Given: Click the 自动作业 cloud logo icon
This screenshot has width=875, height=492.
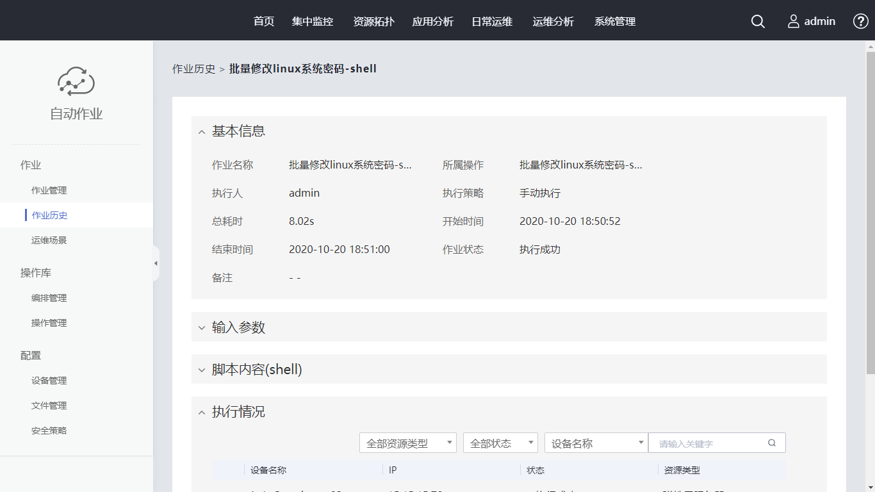Looking at the screenshot, I should (76, 81).
